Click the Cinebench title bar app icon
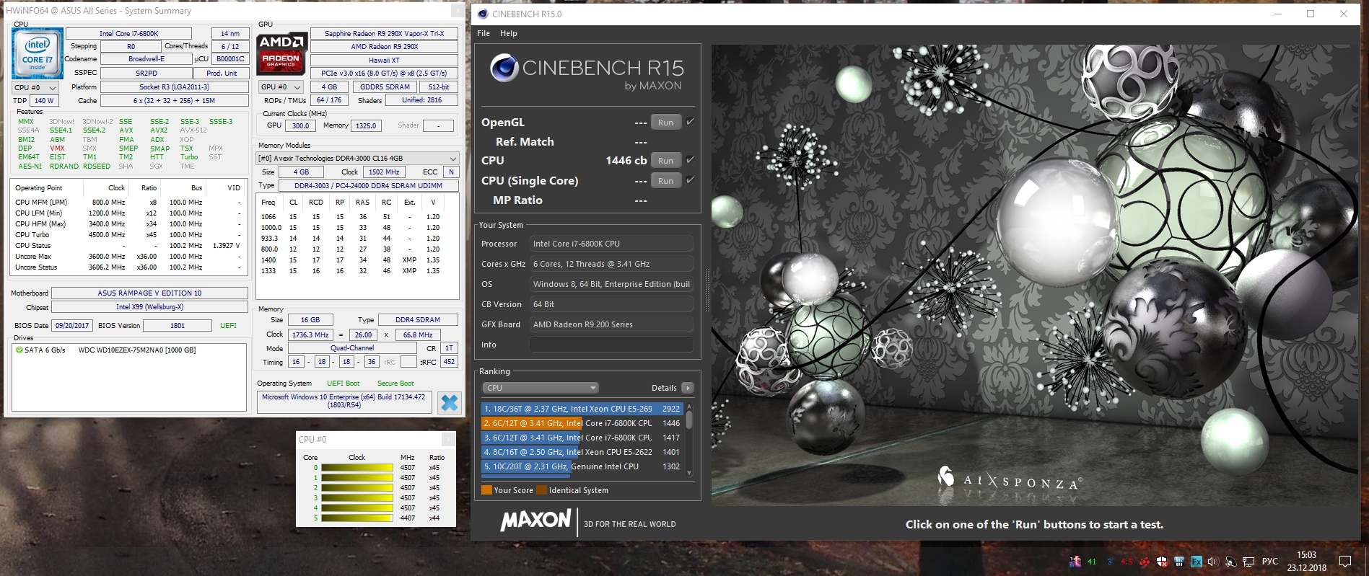The height and width of the screenshot is (576, 1369). click(x=483, y=14)
